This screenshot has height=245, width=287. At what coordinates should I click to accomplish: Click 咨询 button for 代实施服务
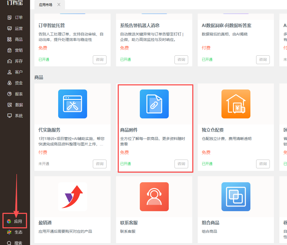click(100, 164)
